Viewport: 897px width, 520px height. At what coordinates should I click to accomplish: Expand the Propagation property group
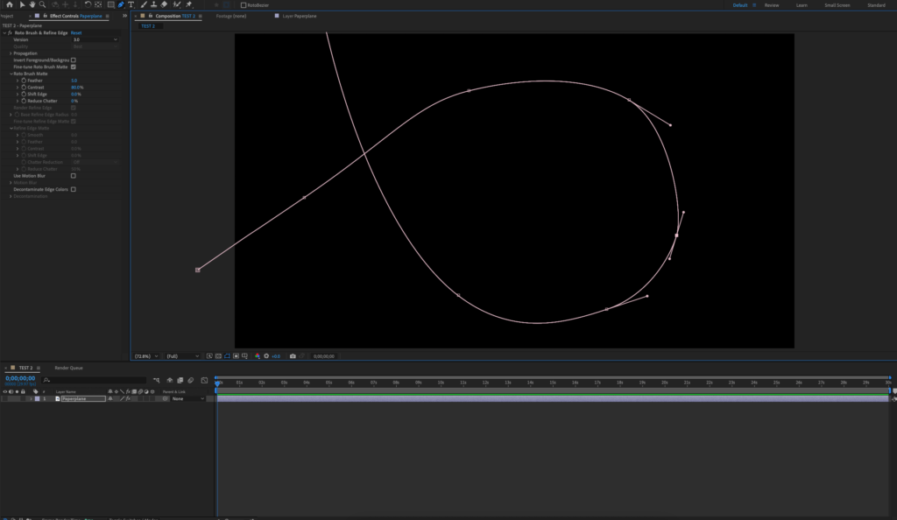click(x=11, y=53)
